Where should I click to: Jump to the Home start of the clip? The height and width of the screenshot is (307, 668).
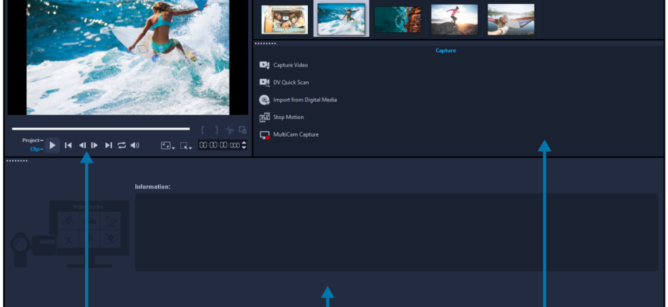pos(68,145)
